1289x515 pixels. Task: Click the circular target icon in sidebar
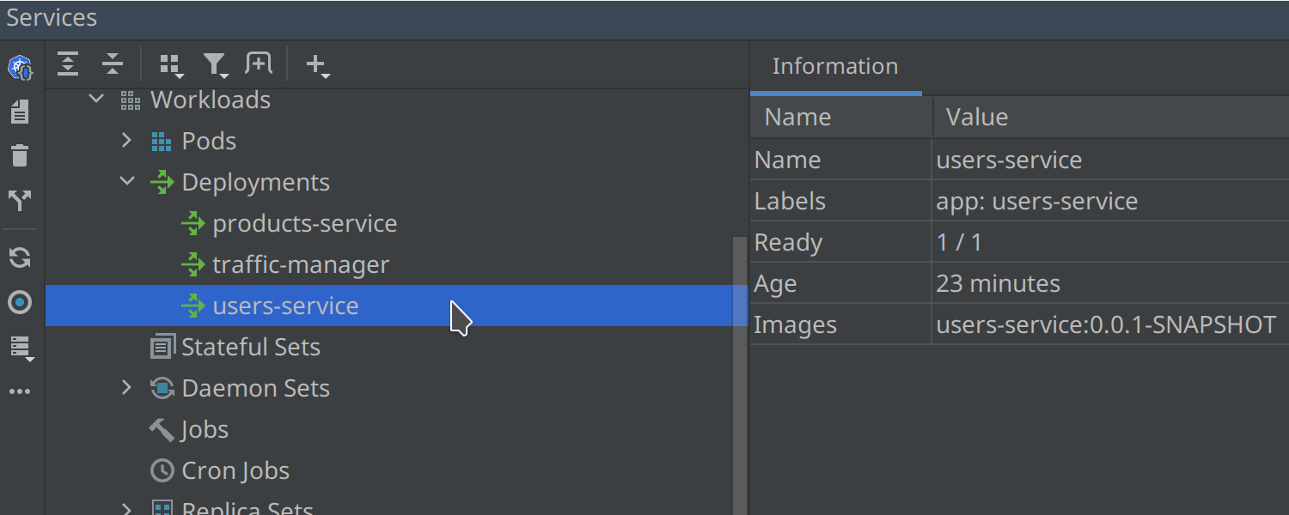[20, 302]
